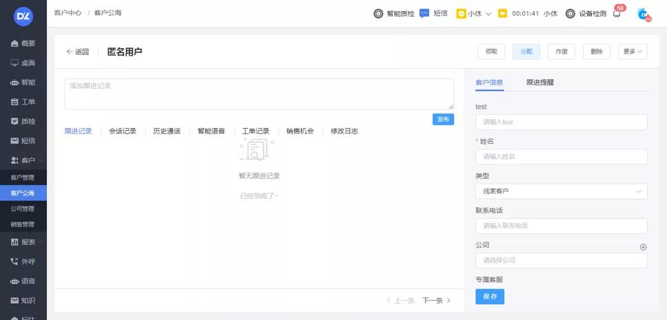The width and height of the screenshot is (667, 320).
Task: Select 客户管理 in the sidebar submenu
Action: coord(23,178)
